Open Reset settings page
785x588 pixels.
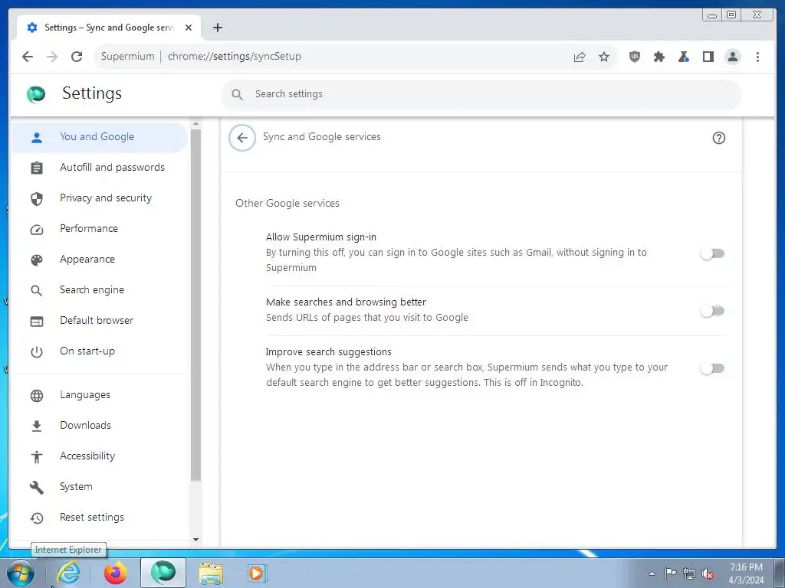pyautogui.click(x=99, y=518)
